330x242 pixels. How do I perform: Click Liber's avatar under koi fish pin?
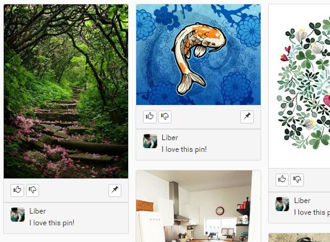point(150,141)
